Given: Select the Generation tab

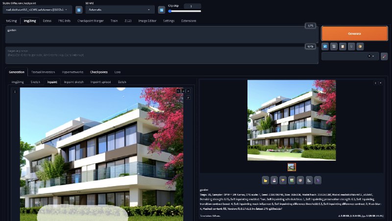Looking at the screenshot, I should pyautogui.click(x=17, y=72).
